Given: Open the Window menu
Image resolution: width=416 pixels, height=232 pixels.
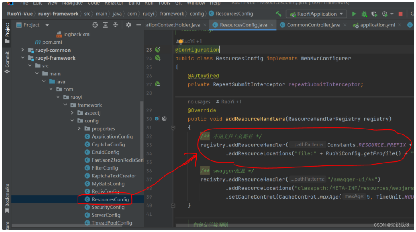Looking at the screenshot, I should click(x=196, y=3).
